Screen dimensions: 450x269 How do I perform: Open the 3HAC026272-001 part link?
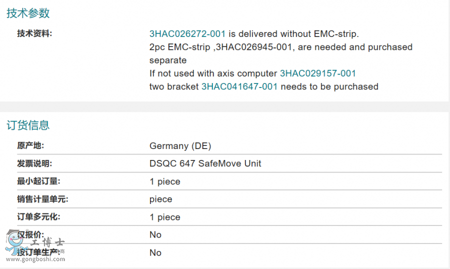(187, 34)
